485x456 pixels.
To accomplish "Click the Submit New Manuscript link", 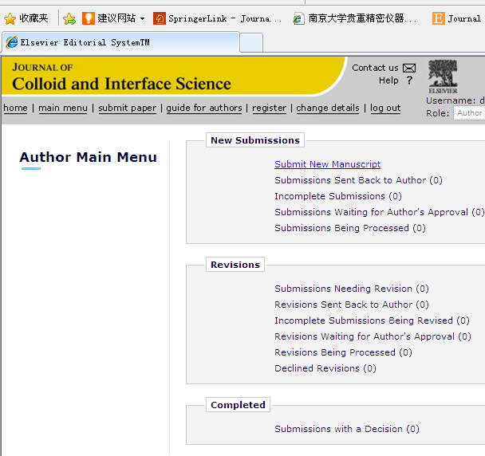I will [x=327, y=164].
